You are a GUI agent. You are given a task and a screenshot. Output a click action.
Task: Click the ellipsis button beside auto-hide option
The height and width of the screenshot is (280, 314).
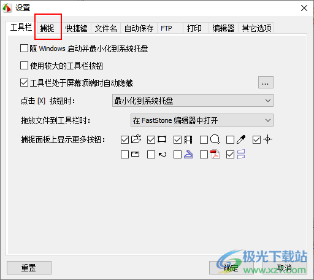(266, 82)
